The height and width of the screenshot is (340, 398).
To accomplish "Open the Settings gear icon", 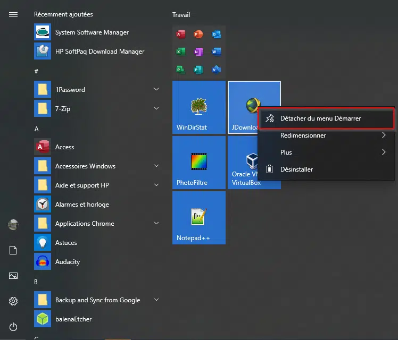I will pyautogui.click(x=13, y=301).
